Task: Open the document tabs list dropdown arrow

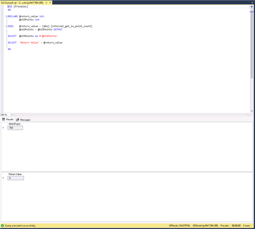Action: tap(253, 2)
